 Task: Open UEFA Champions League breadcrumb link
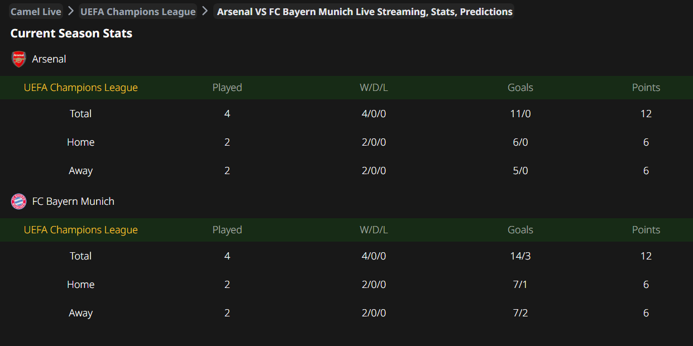click(x=138, y=12)
